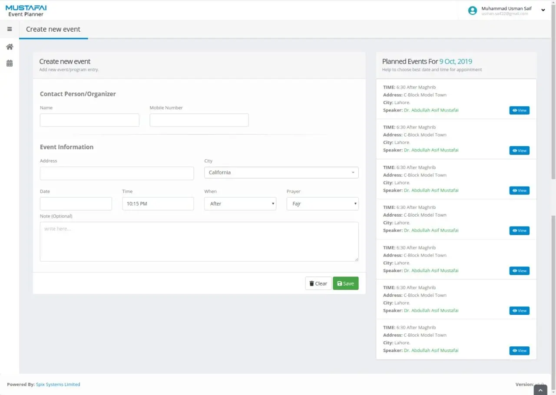This screenshot has height=395, width=556.
Task: Open the When dropdown set to After
Action: [240, 204]
